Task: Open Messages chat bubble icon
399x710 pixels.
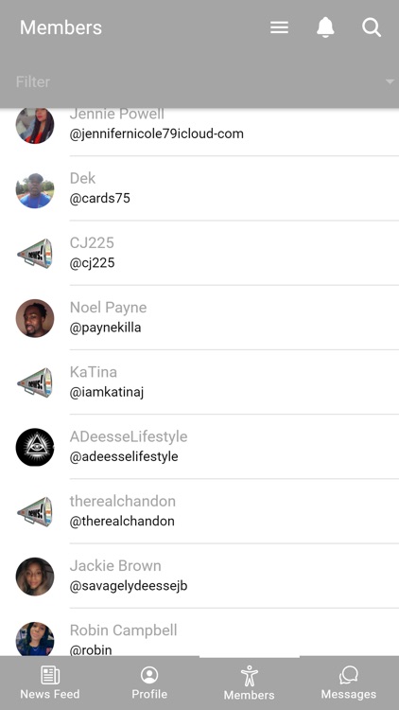Action: pyautogui.click(x=349, y=675)
